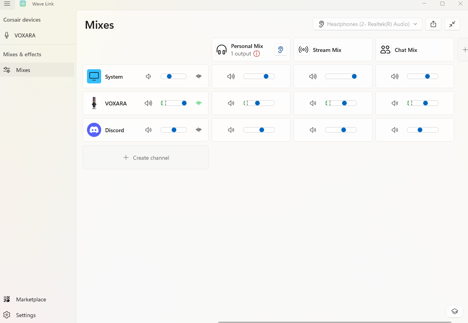
Task: Click the Mixes page heading
Action: pos(100,25)
